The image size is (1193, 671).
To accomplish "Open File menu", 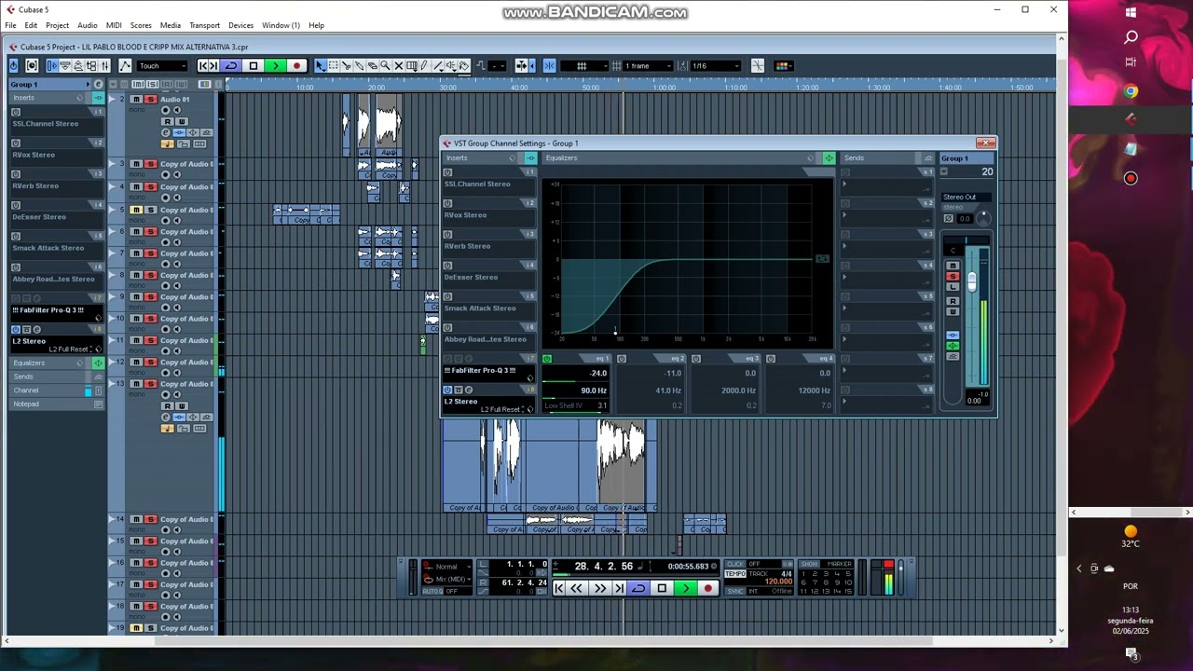I will tap(10, 25).
